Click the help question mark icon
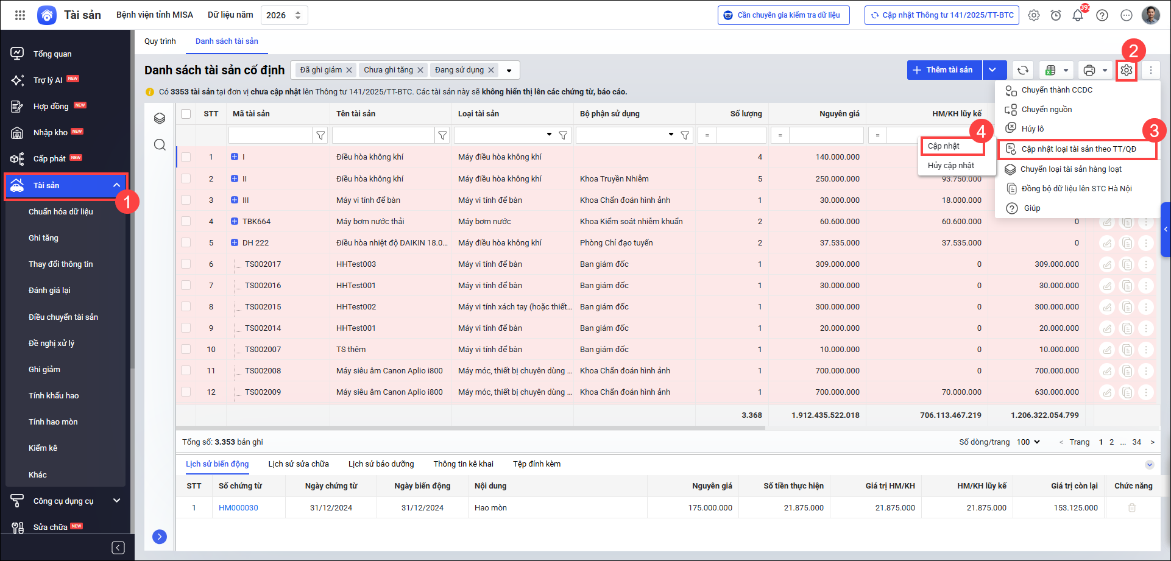 coord(1102,15)
